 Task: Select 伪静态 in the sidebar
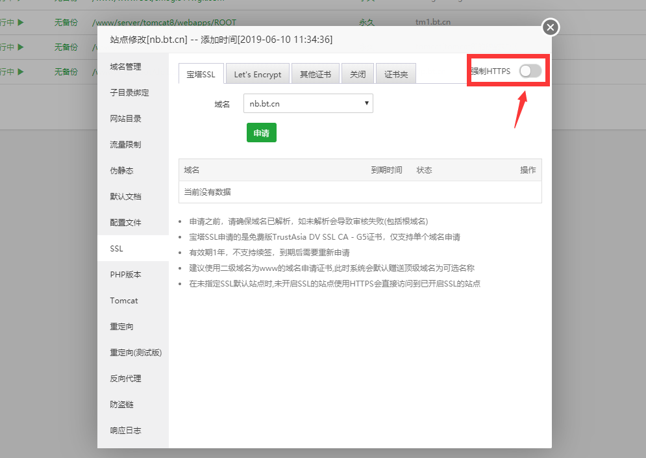121,171
